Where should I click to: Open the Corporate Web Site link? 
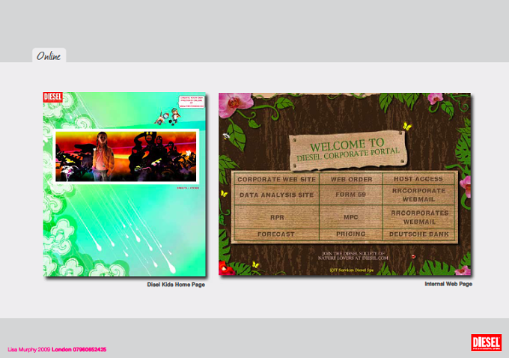coord(276,179)
